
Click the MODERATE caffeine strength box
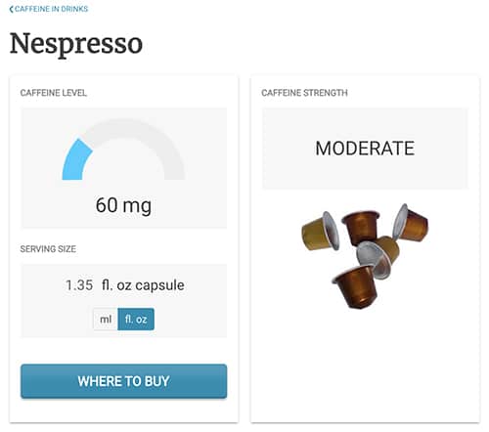point(365,149)
